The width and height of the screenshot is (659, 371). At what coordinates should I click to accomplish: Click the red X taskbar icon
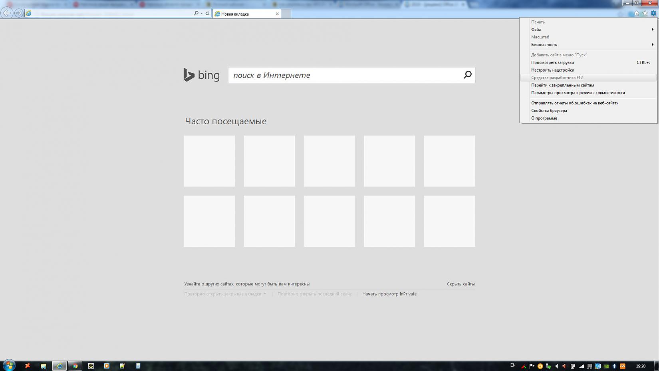click(x=28, y=366)
